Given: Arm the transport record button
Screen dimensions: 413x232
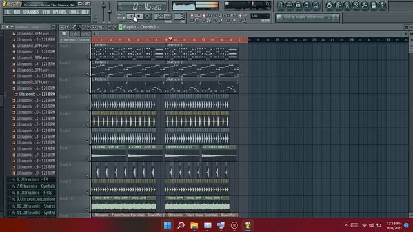Looking at the screenshot, I should pyautogui.click(x=147, y=16).
